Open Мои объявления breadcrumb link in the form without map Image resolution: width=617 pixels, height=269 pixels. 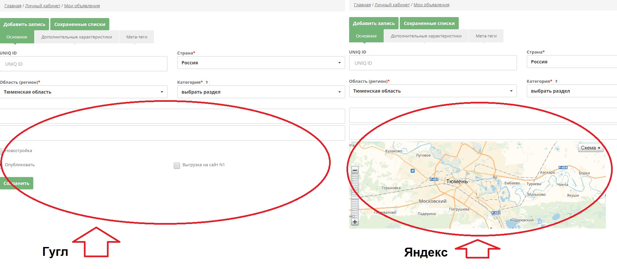[x=82, y=6]
